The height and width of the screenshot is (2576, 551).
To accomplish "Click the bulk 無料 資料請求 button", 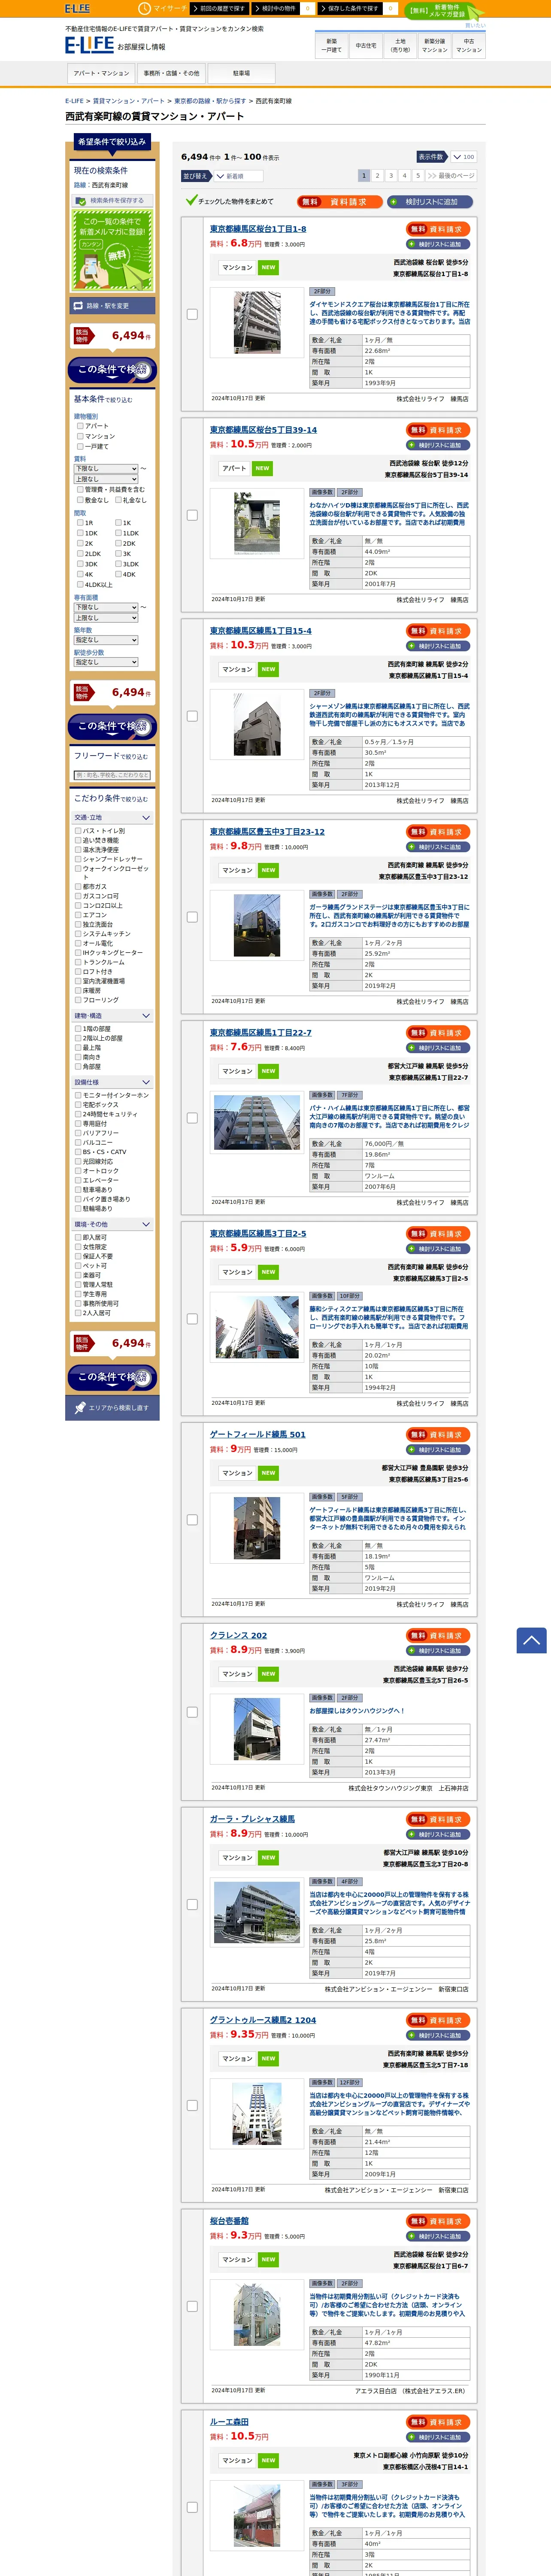I will (x=340, y=201).
